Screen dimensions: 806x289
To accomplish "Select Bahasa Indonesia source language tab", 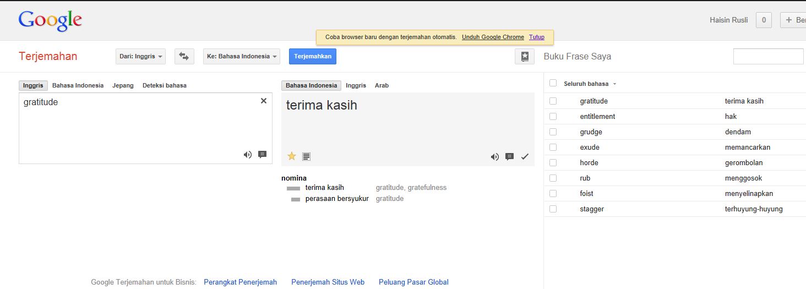I will [78, 85].
